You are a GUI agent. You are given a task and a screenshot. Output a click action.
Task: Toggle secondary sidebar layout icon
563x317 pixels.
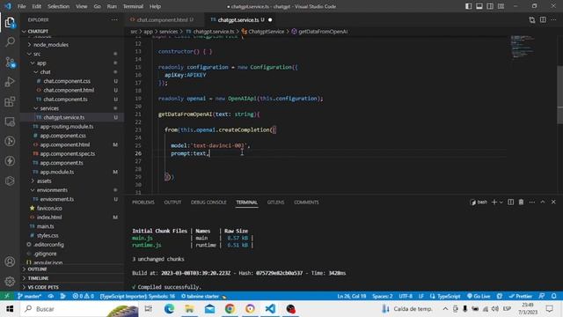pyautogui.click(x=490, y=6)
